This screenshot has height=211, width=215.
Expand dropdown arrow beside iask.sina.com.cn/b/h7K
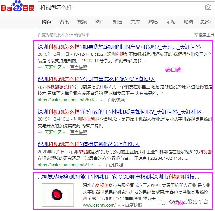101,100
